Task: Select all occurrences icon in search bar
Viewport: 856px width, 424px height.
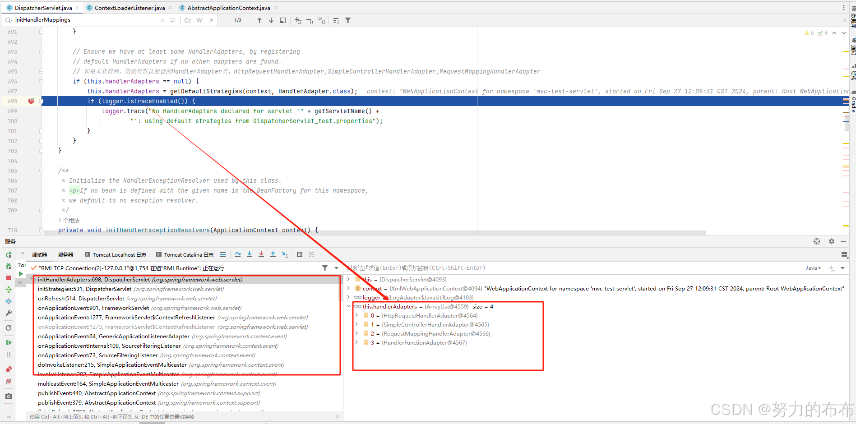Action: [321, 20]
